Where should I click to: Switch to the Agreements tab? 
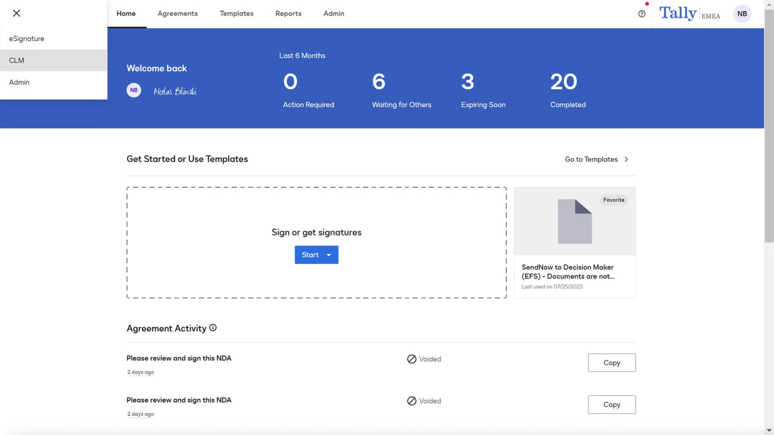[177, 14]
